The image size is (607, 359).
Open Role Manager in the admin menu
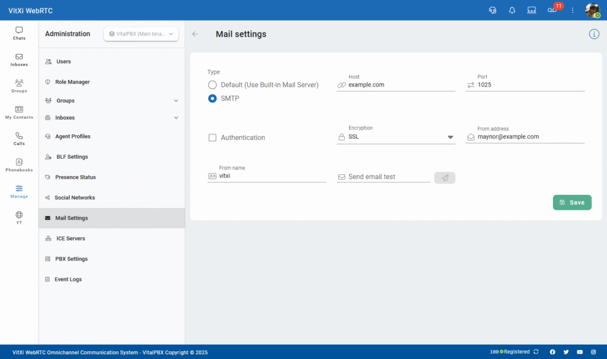(x=72, y=82)
